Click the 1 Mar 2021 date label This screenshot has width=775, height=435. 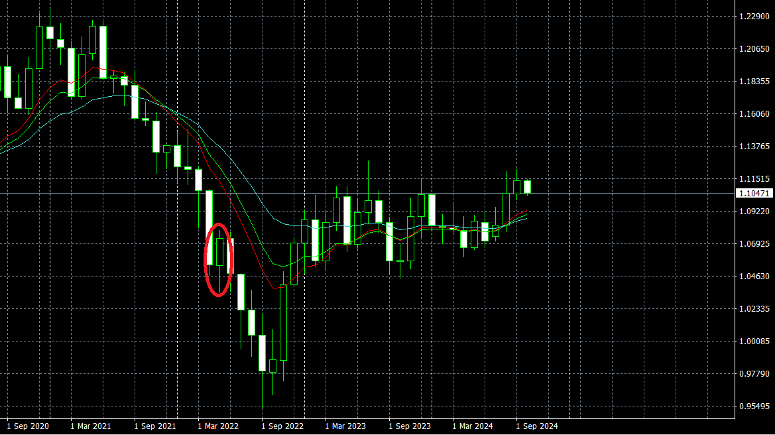pyautogui.click(x=91, y=426)
